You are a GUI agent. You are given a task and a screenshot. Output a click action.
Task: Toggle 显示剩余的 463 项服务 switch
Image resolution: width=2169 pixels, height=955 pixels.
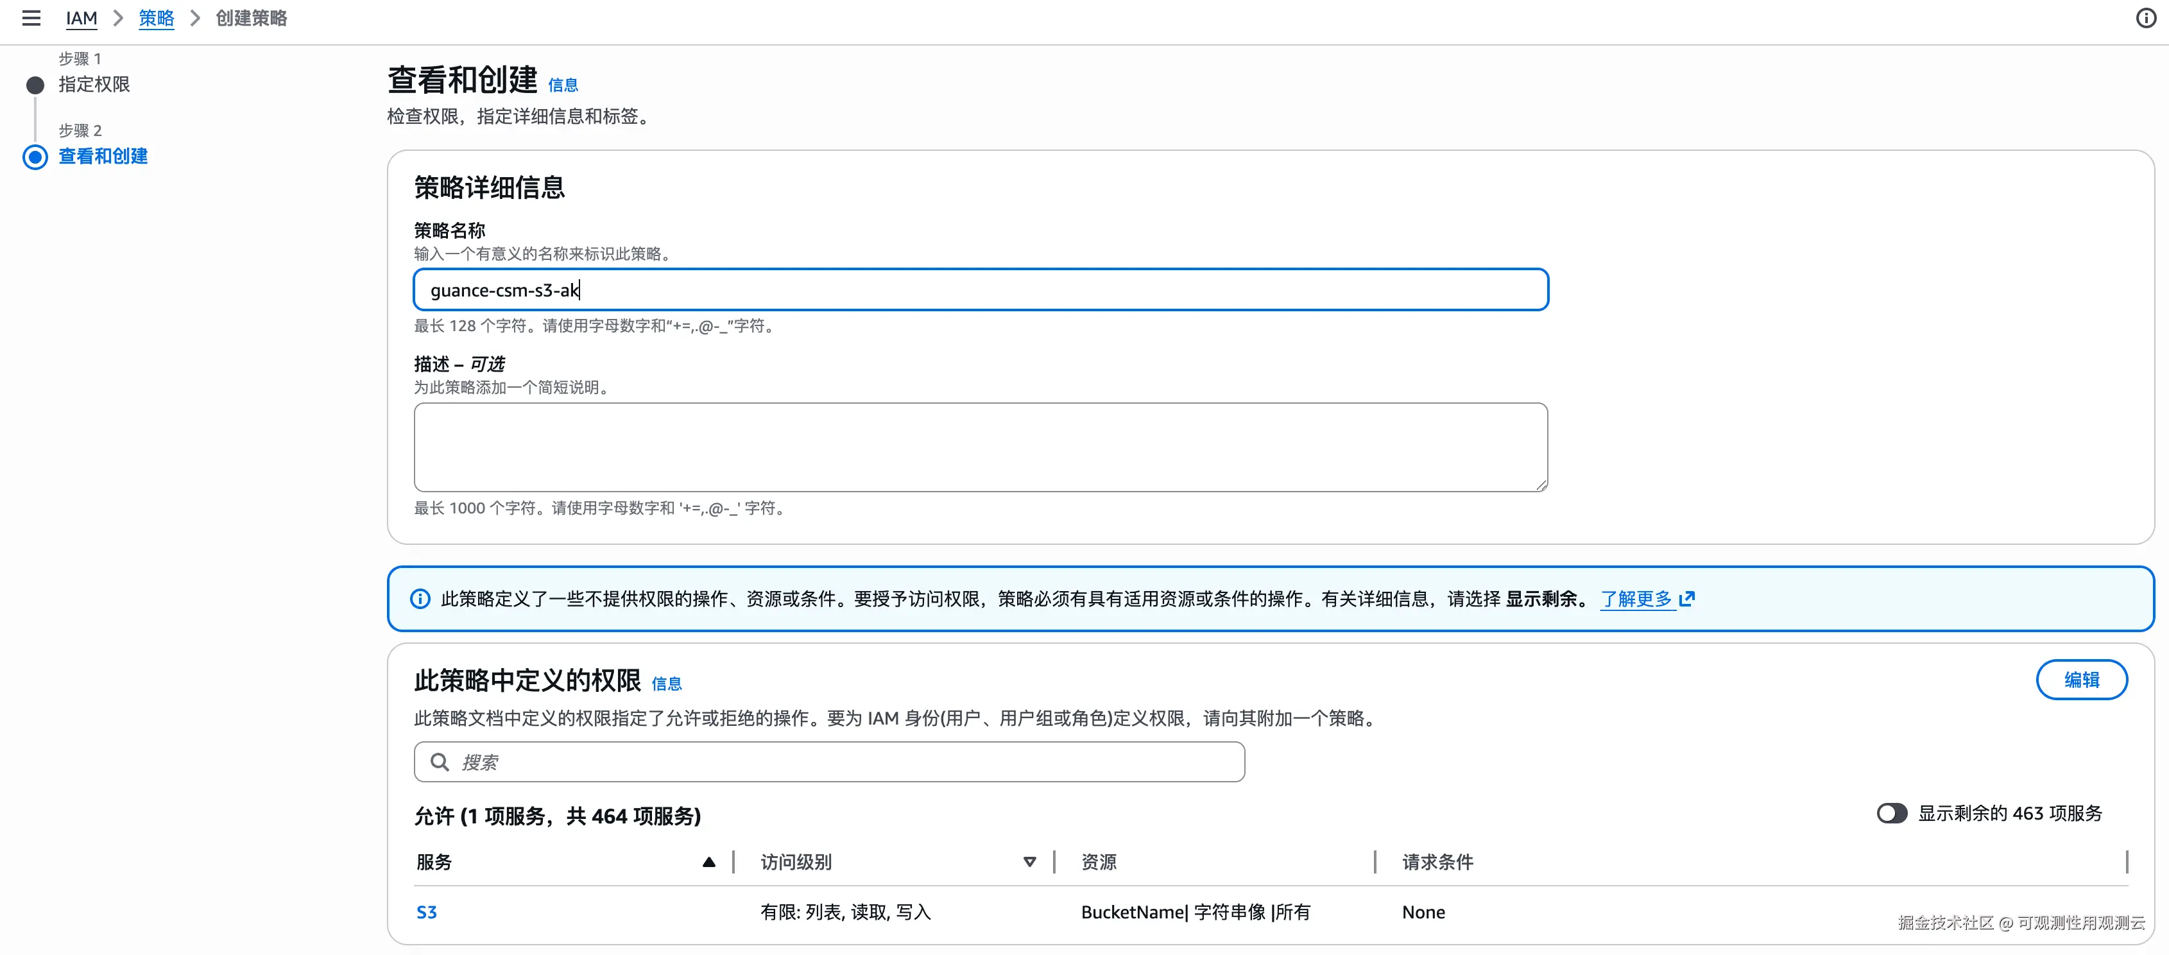tap(1891, 813)
